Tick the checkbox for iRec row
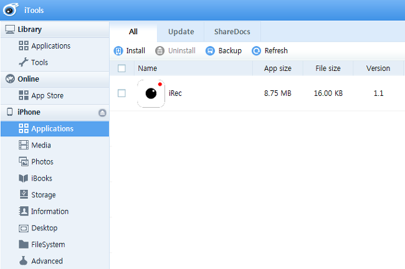This screenshot has width=405, height=269. coord(121,93)
